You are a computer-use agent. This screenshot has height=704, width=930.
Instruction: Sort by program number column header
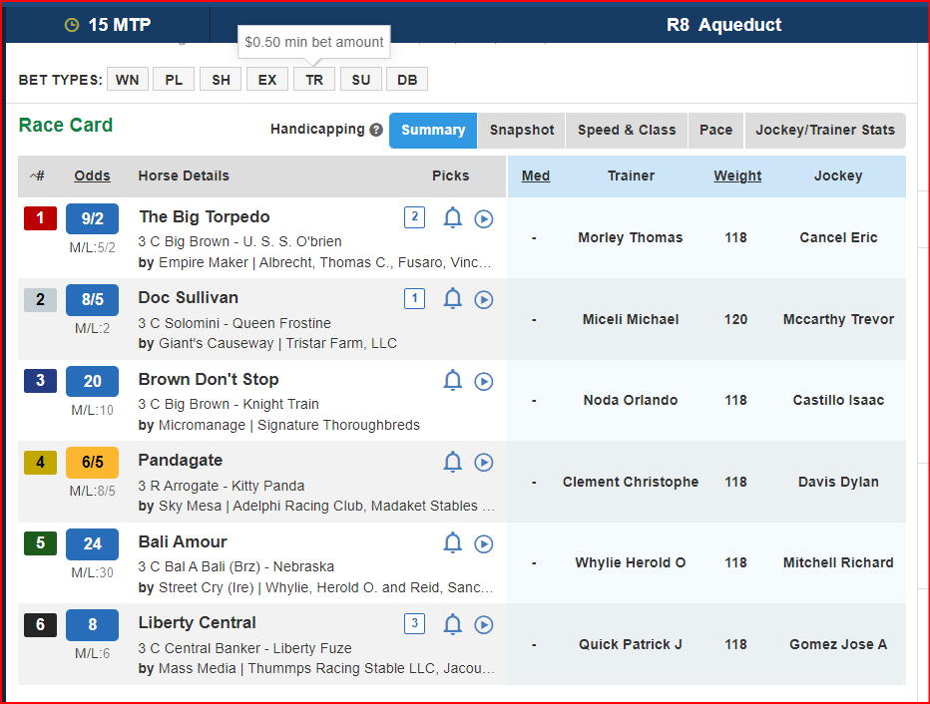38,176
